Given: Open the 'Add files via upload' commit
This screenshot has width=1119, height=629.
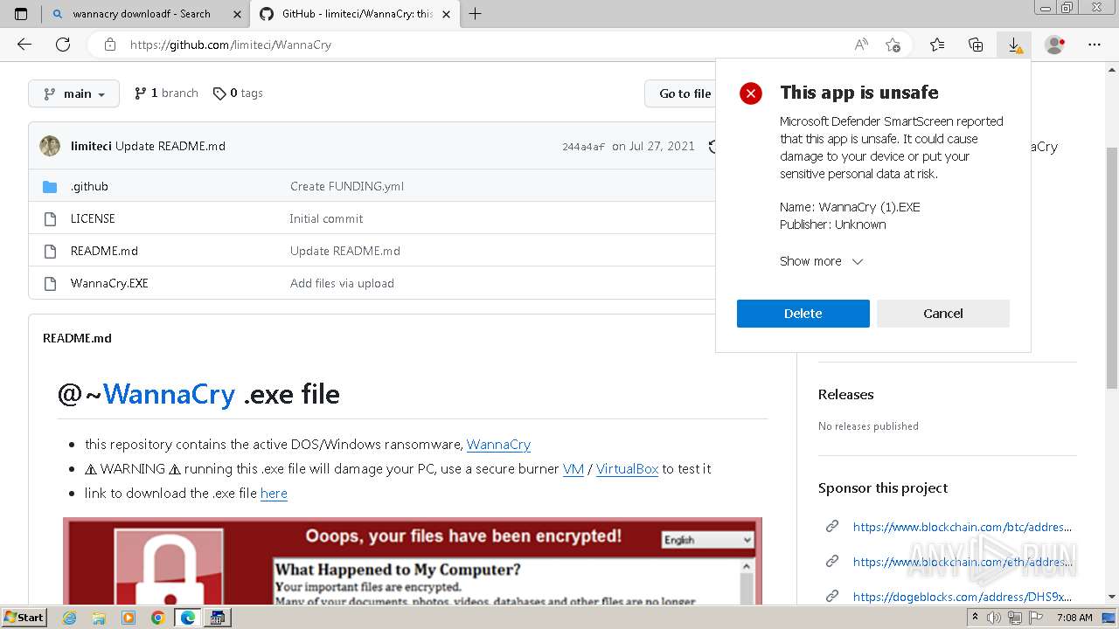Looking at the screenshot, I should click(x=342, y=283).
